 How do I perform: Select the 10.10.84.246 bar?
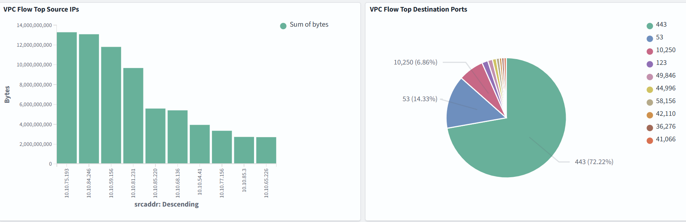(89, 99)
